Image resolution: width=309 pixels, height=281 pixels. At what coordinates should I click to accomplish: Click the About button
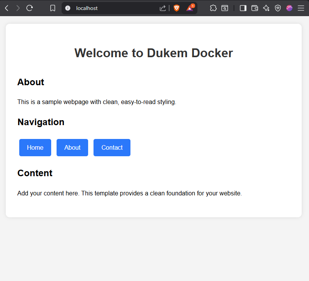pos(72,147)
